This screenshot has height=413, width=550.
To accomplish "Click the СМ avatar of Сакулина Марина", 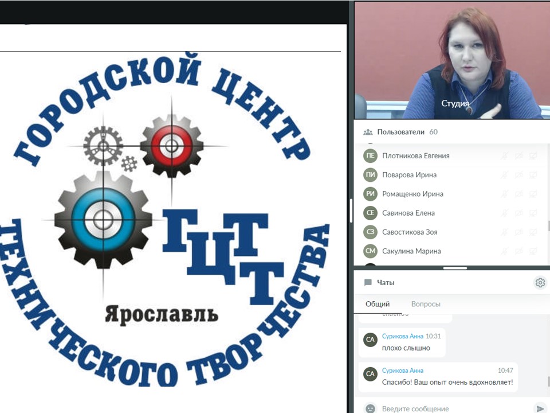I will click(371, 251).
